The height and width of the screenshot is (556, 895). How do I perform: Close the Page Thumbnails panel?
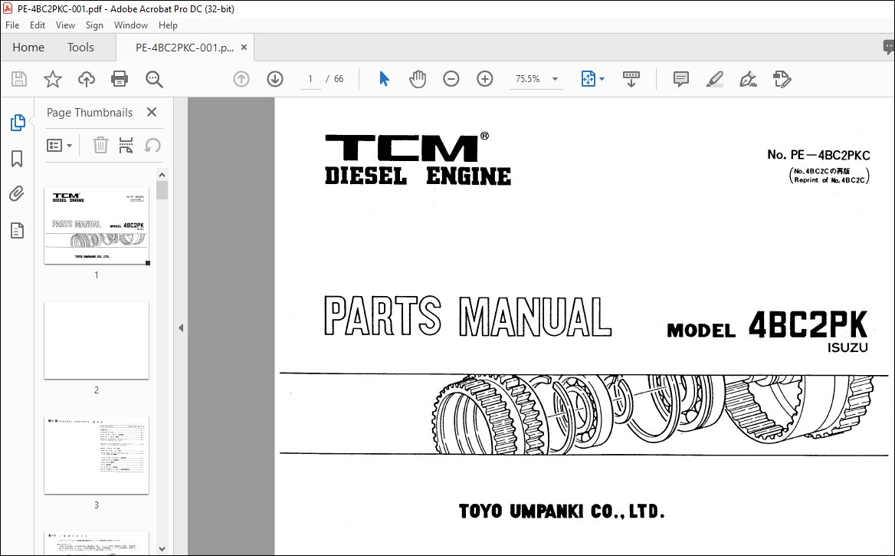click(x=151, y=112)
